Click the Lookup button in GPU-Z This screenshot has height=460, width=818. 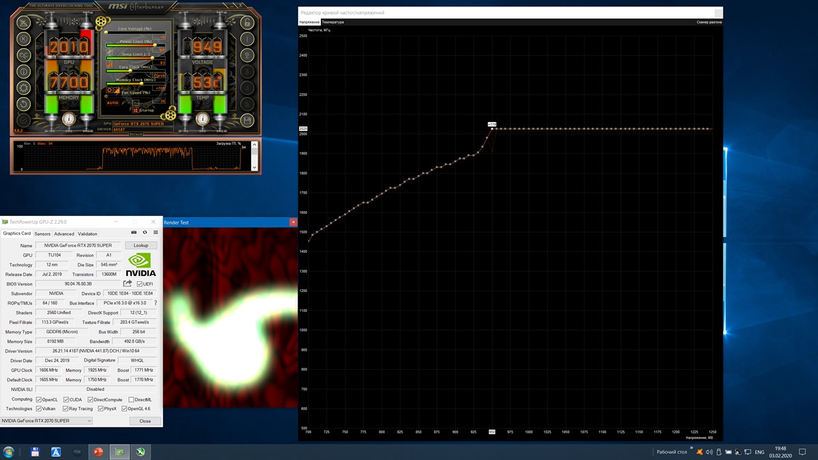tap(141, 245)
